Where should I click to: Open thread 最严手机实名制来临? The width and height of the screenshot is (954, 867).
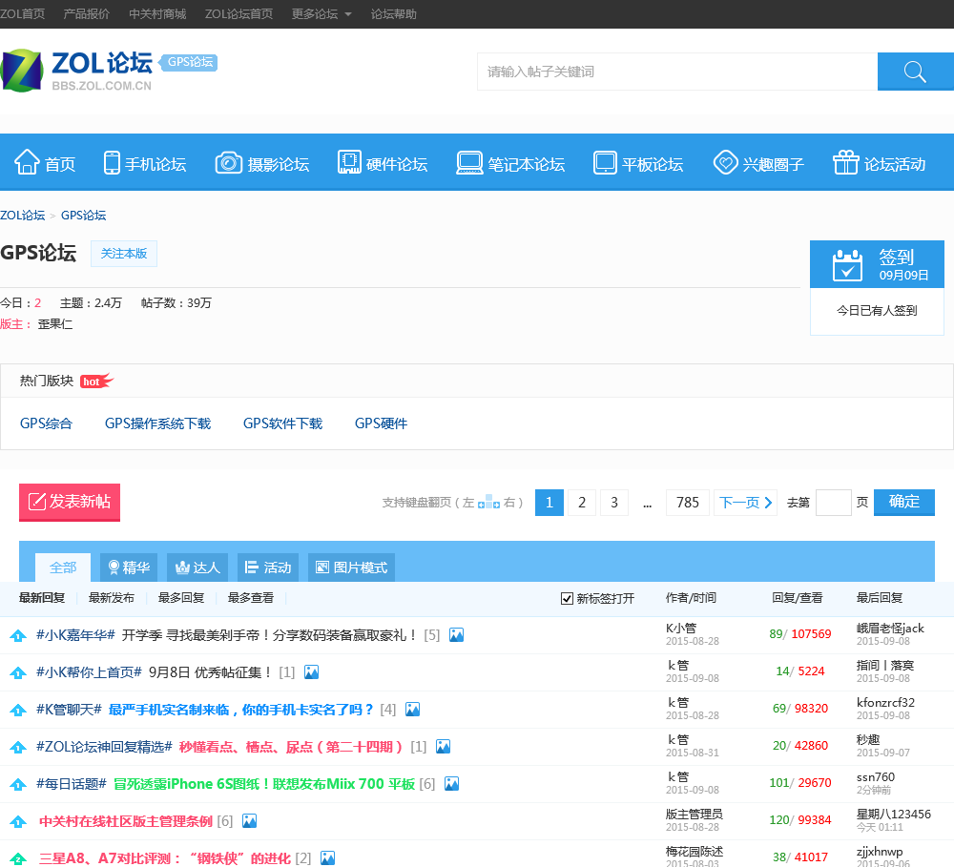click(241, 710)
